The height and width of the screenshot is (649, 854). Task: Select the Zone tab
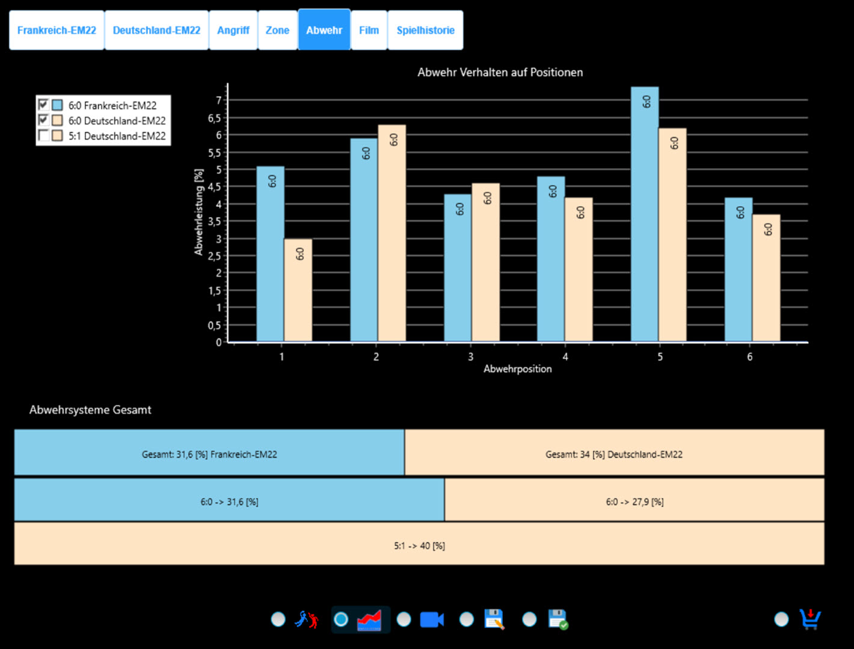click(277, 30)
